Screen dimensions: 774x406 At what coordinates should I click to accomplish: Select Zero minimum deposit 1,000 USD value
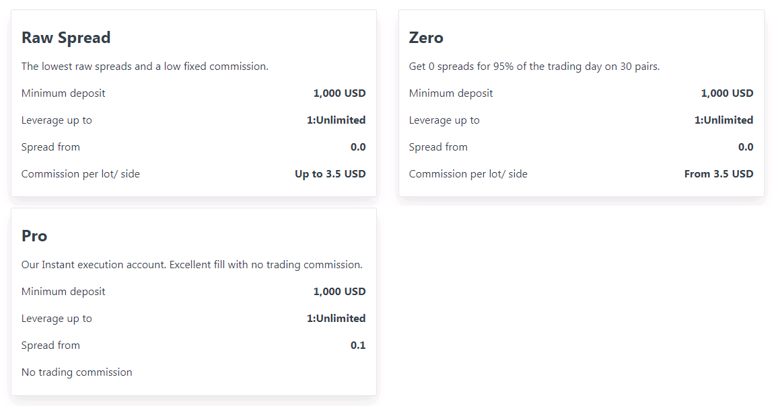pos(727,93)
